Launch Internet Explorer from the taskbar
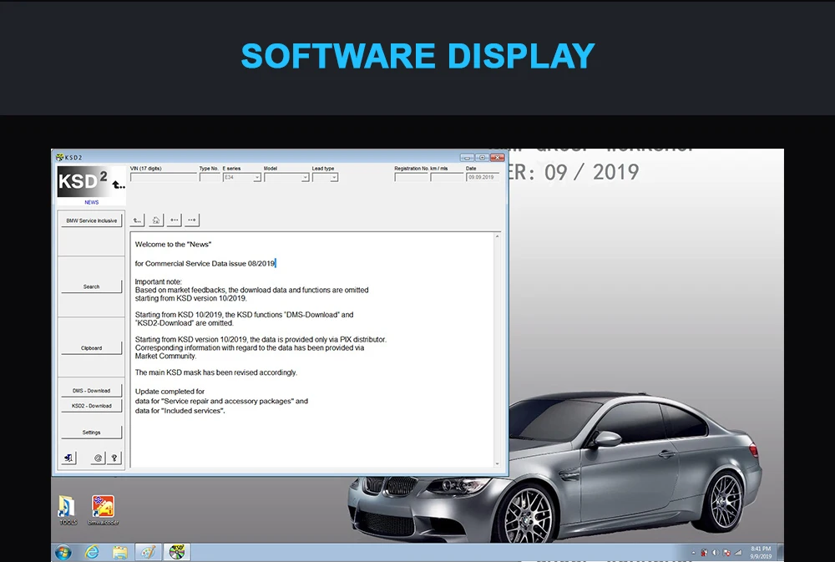 point(92,553)
